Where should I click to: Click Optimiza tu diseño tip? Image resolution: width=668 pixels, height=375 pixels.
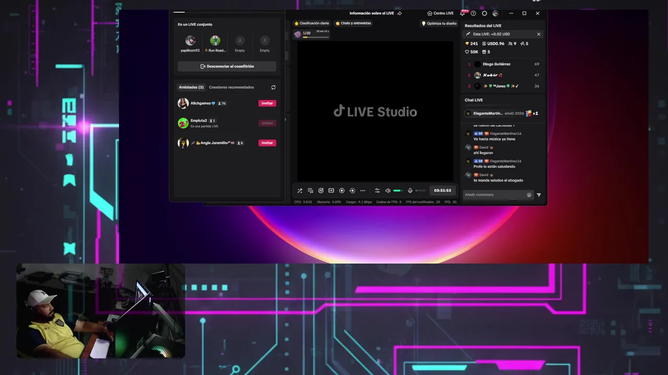pyautogui.click(x=439, y=23)
